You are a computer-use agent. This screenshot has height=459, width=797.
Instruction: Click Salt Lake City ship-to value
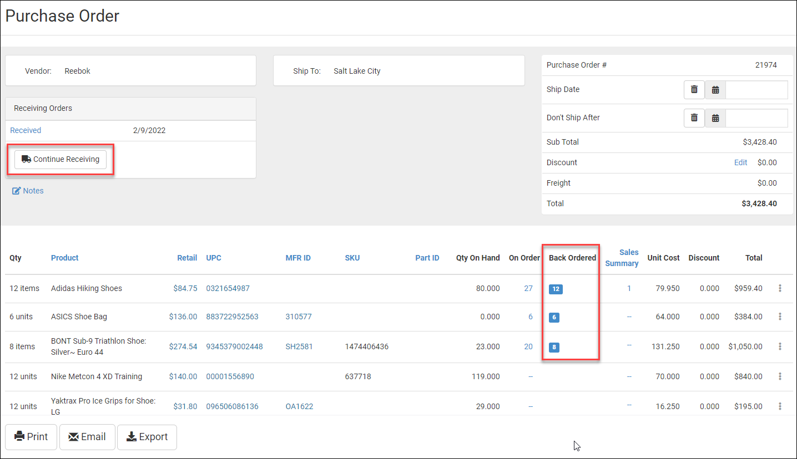pyautogui.click(x=357, y=71)
